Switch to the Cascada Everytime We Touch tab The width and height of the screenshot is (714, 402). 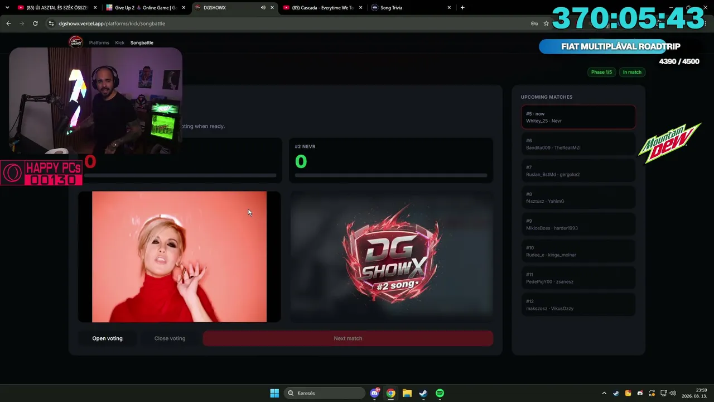[322, 8]
